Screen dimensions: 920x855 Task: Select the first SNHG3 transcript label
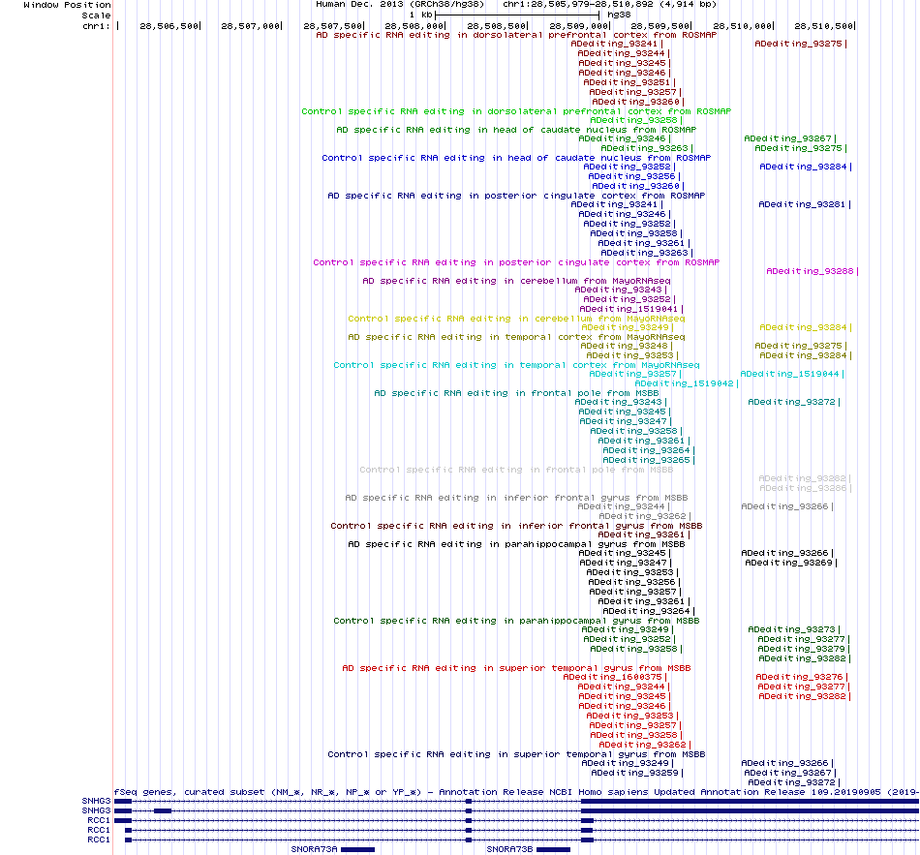click(96, 801)
